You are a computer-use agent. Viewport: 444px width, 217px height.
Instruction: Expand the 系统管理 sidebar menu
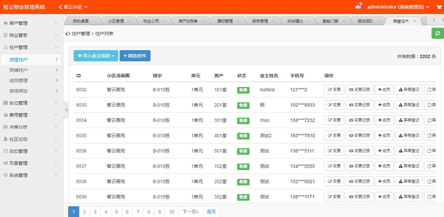(30, 175)
